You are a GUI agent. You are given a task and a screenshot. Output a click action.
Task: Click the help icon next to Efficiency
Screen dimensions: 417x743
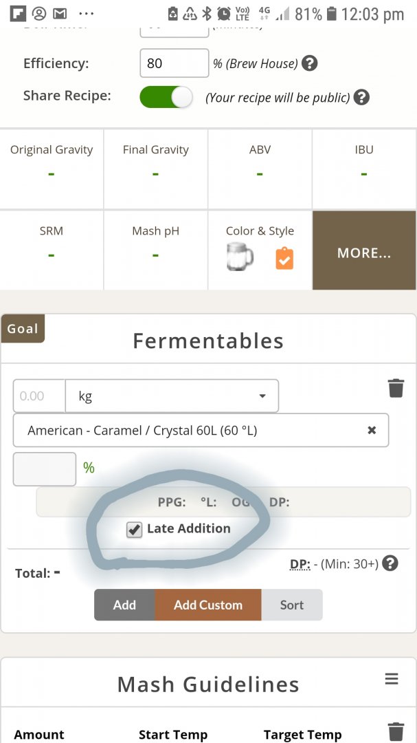310,63
